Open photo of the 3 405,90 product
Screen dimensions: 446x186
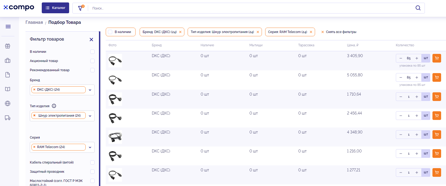[x=115, y=61]
